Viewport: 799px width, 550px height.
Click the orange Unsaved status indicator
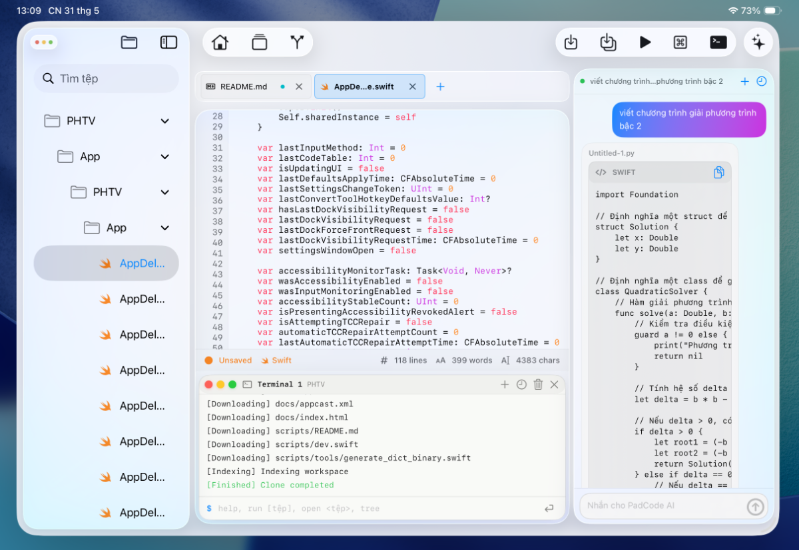tap(228, 360)
